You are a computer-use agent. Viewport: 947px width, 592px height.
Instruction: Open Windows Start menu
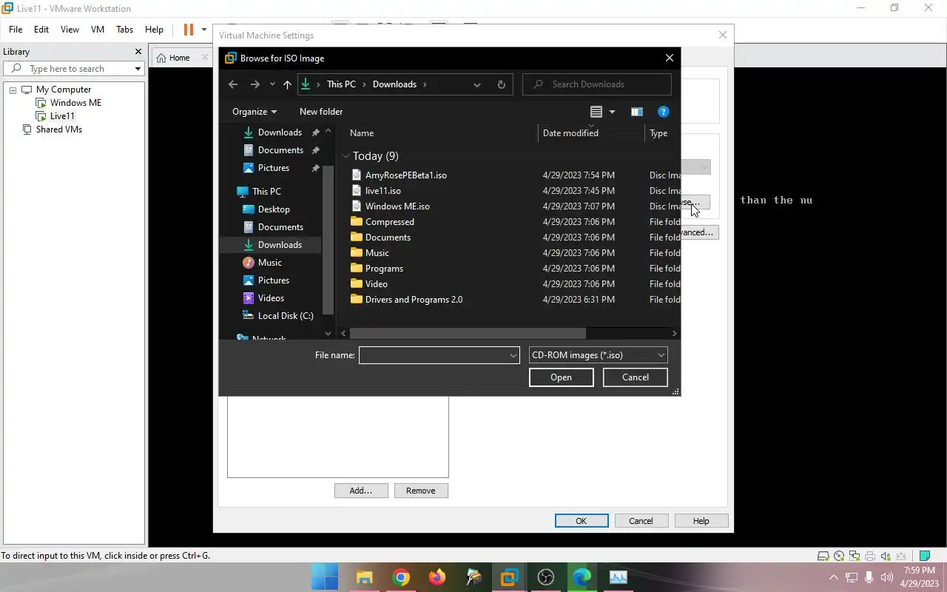[325, 577]
